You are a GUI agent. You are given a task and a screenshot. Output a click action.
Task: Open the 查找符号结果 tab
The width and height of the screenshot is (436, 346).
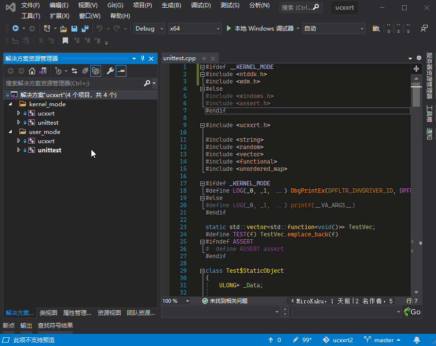point(55,326)
